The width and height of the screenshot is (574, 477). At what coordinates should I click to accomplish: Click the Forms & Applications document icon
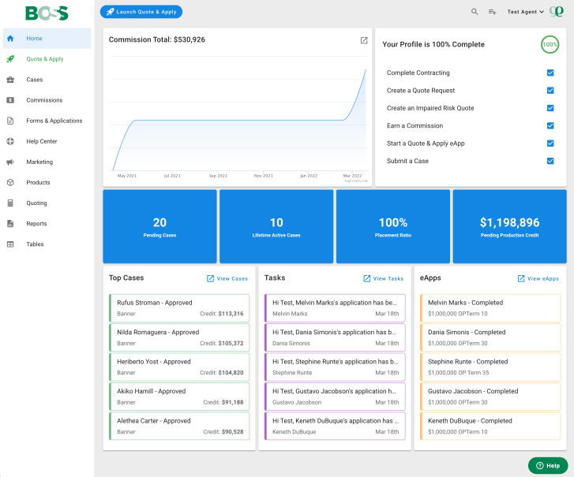[10, 121]
